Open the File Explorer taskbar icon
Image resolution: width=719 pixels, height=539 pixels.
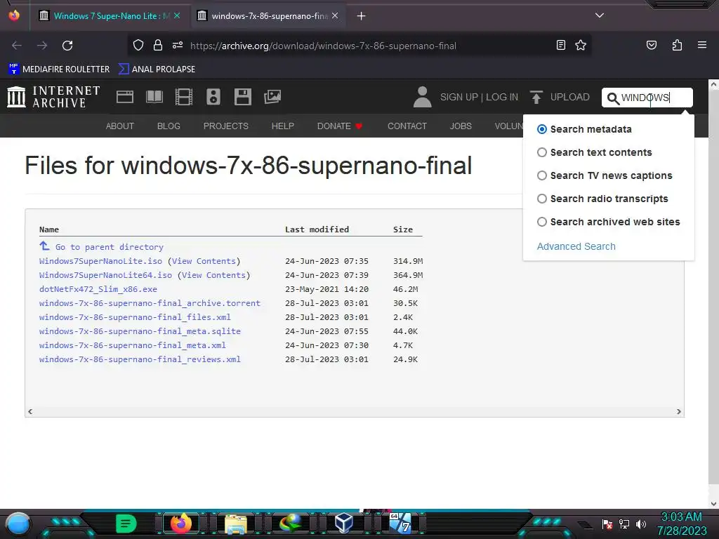(236, 524)
